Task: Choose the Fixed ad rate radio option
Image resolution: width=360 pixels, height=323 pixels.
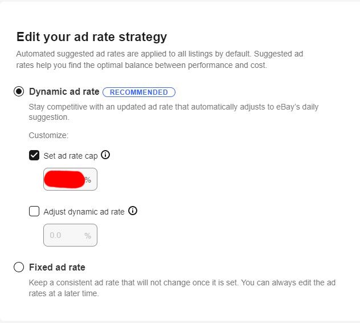Action: click(19, 267)
